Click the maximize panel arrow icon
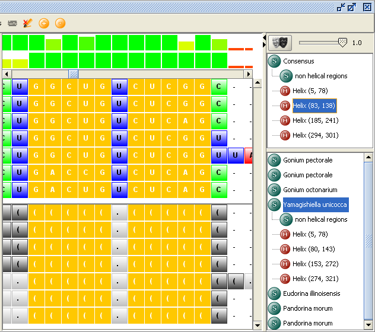 (352, 7)
